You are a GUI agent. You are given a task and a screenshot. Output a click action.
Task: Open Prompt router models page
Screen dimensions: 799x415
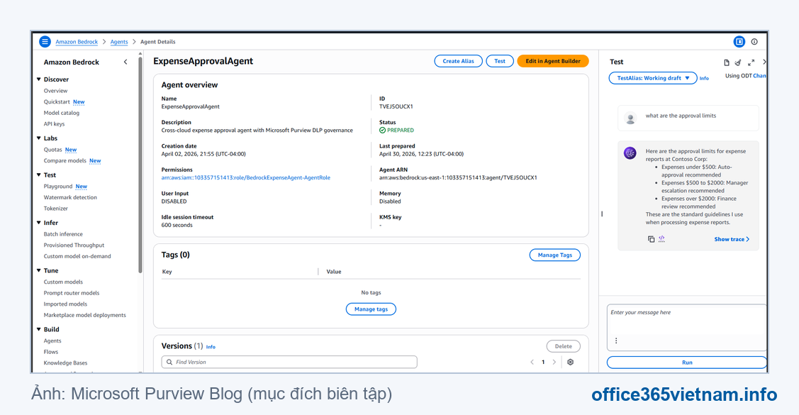pos(72,293)
